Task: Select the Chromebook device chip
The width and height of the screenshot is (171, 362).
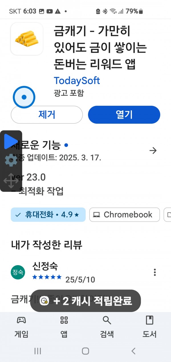Action: (x=125, y=215)
